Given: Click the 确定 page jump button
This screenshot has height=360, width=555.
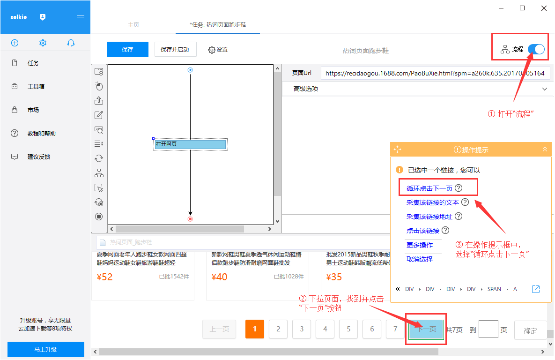Looking at the screenshot, I should click(x=530, y=330).
